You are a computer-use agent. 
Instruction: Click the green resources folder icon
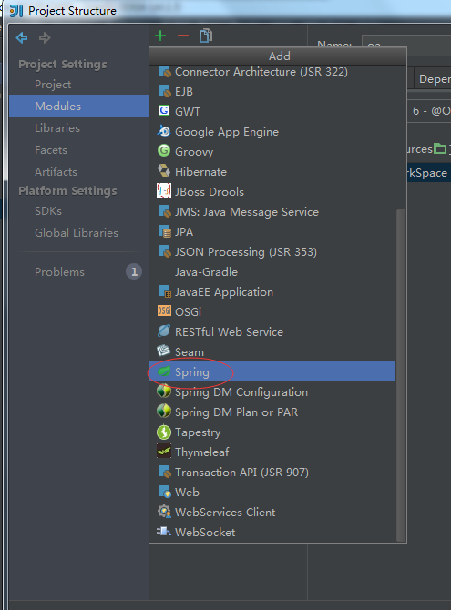pyautogui.click(x=440, y=148)
